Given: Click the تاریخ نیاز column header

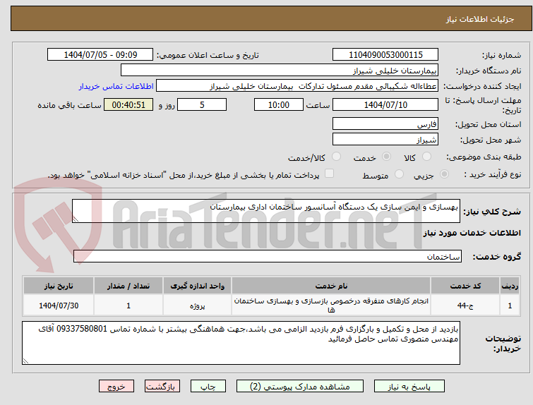Looking at the screenshot, I should click(59, 286).
